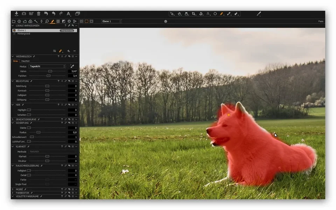Screen dimensions: 336x210
Task: Select the pan hand tool
Action: click(x=180, y=14)
